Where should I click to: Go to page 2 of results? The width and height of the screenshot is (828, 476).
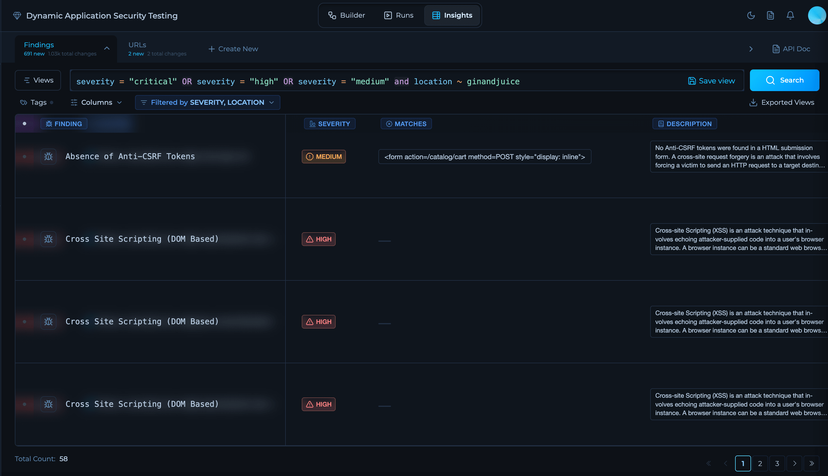760,463
